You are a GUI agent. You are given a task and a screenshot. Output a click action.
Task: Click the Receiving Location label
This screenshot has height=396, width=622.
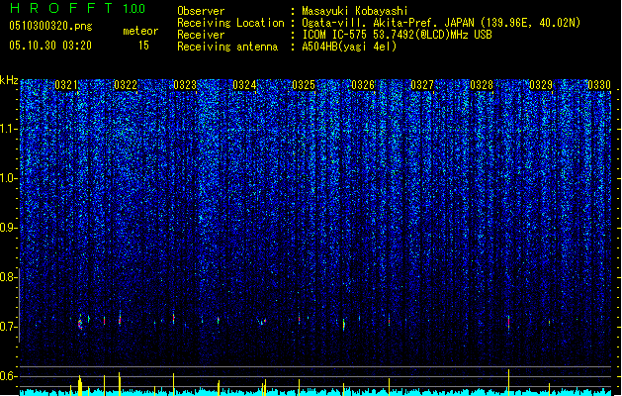tap(230, 23)
